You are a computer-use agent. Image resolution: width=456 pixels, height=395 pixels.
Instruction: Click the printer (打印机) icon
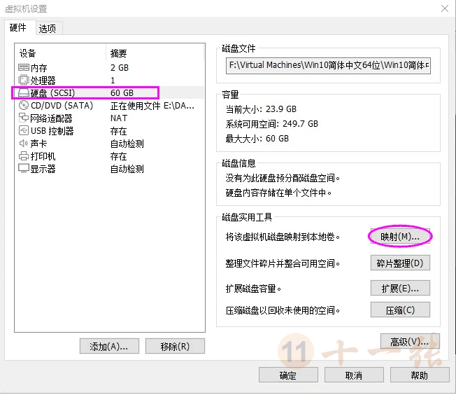(24, 156)
